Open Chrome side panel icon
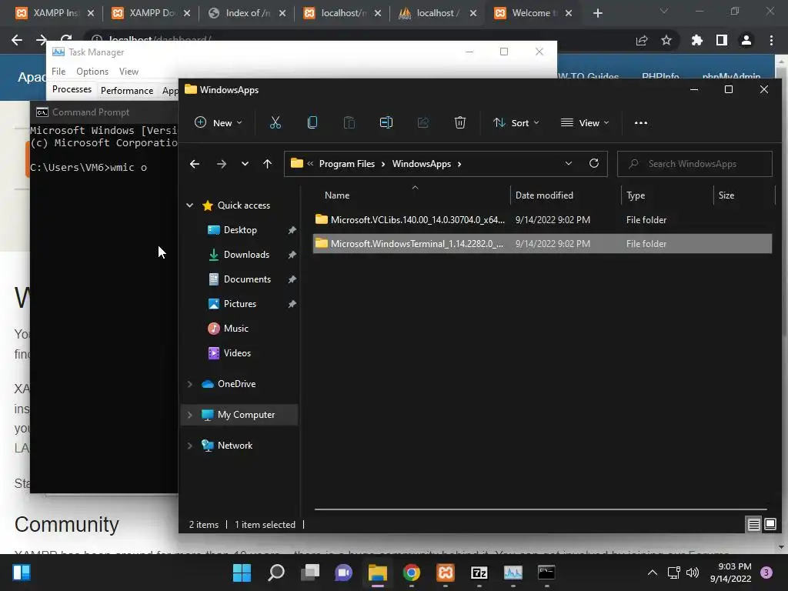The image size is (788, 591). pos(722,40)
